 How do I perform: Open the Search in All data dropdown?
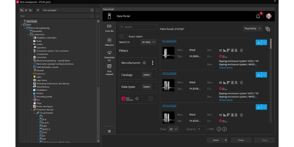(x=148, y=42)
